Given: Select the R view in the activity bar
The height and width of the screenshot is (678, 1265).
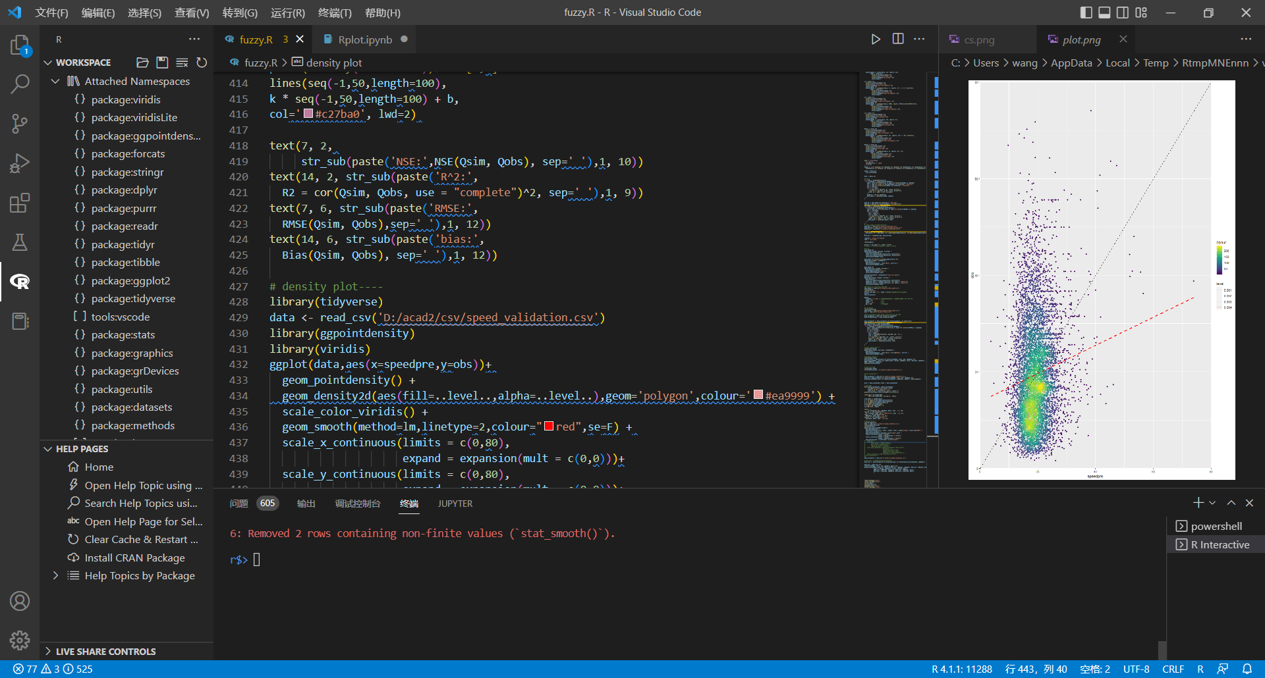Looking at the screenshot, I should [20, 281].
